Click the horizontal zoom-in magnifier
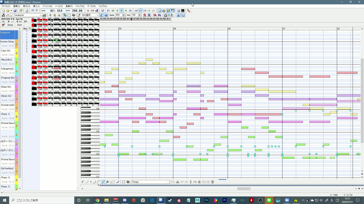The image size is (364, 204). (144, 15)
